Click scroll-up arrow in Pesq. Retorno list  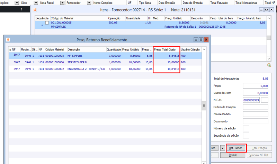point(204,49)
